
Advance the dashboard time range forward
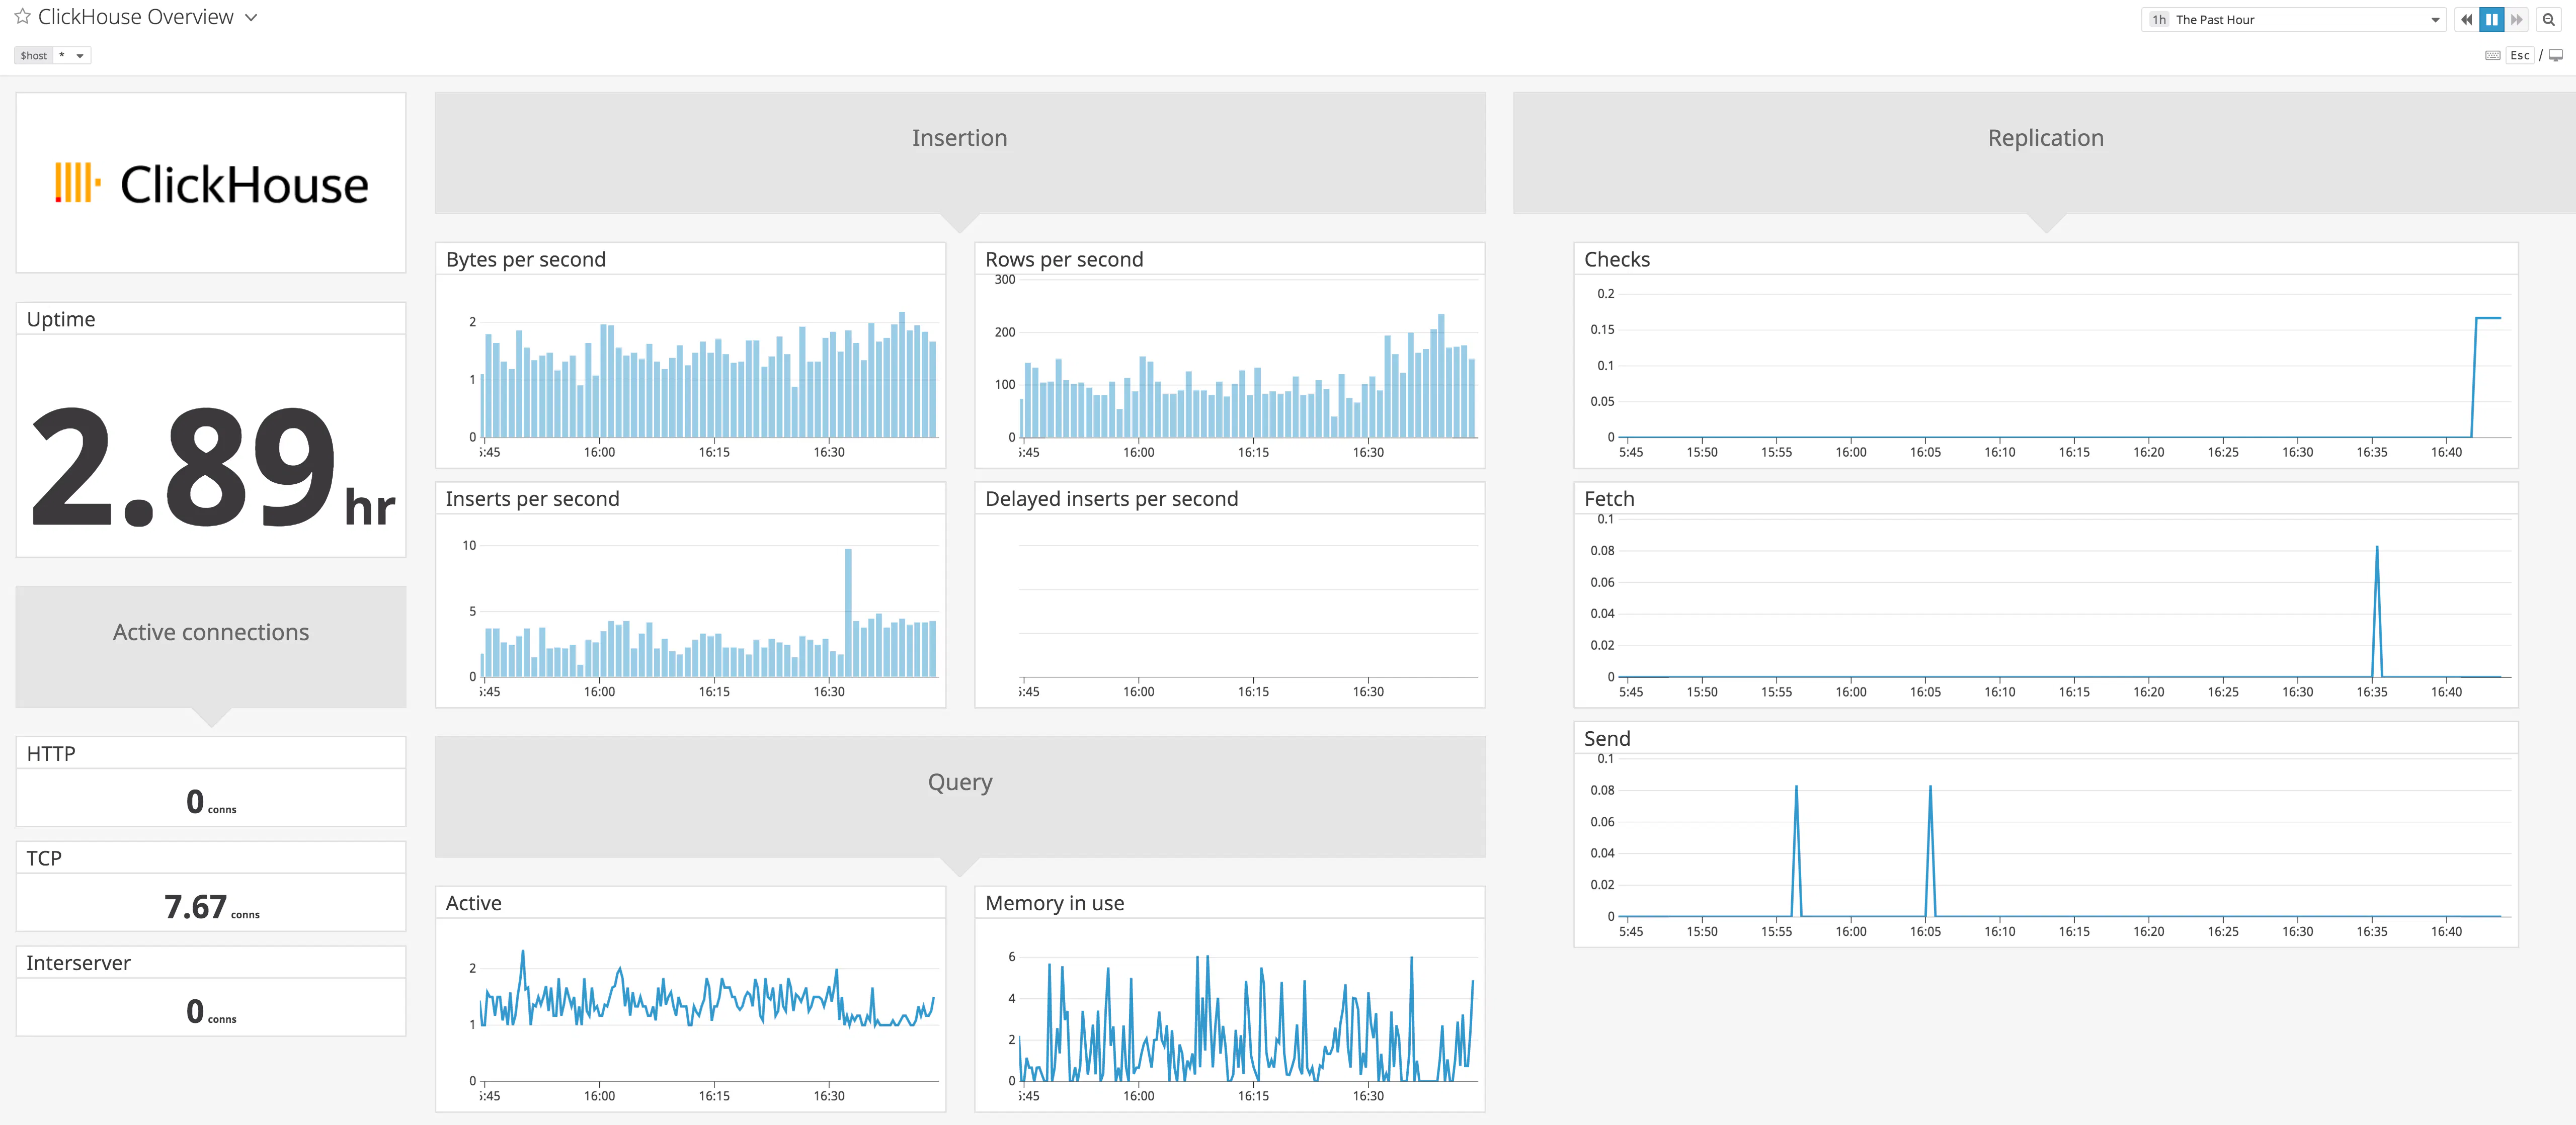(2518, 19)
